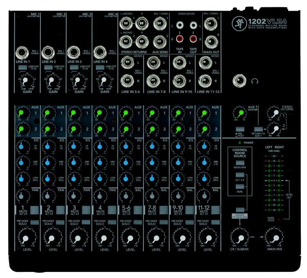Toggle the channel 1 LOW CUT 75 Hz switch
This screenshot has width=307, height=278.
coord(23,67)
